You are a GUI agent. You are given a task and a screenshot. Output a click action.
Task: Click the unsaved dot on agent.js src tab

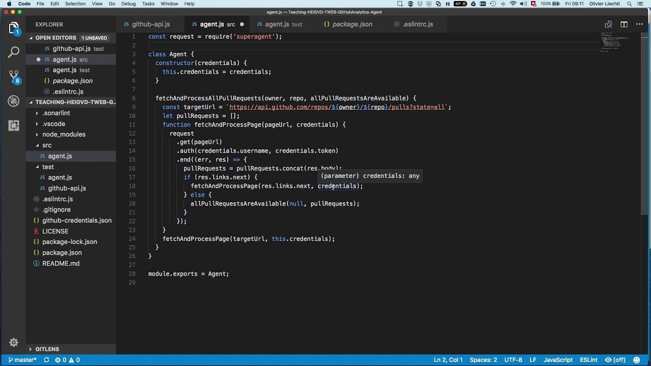coord(242,24)
